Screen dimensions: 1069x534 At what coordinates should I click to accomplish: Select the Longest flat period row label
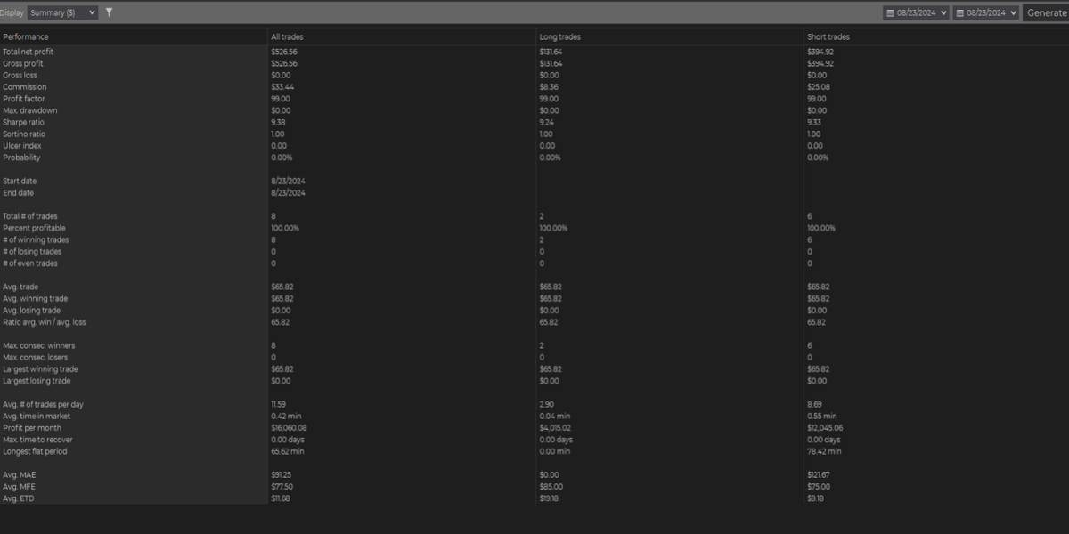[x=35, y=451]
